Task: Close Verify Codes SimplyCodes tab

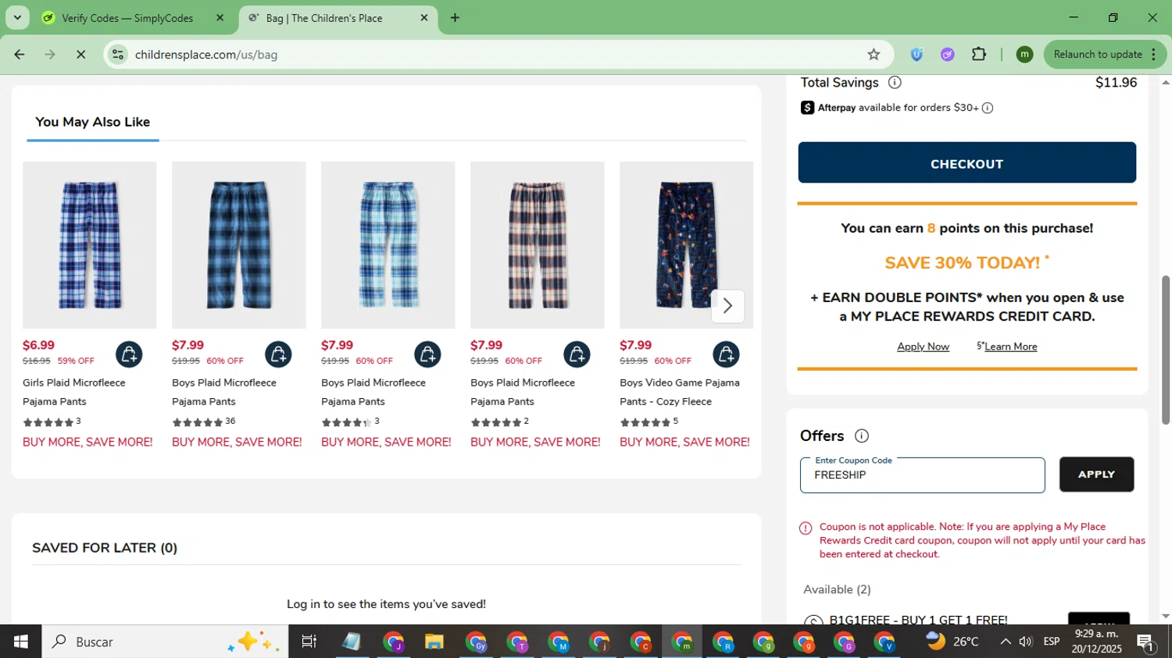Action: [x=220, y=18]
